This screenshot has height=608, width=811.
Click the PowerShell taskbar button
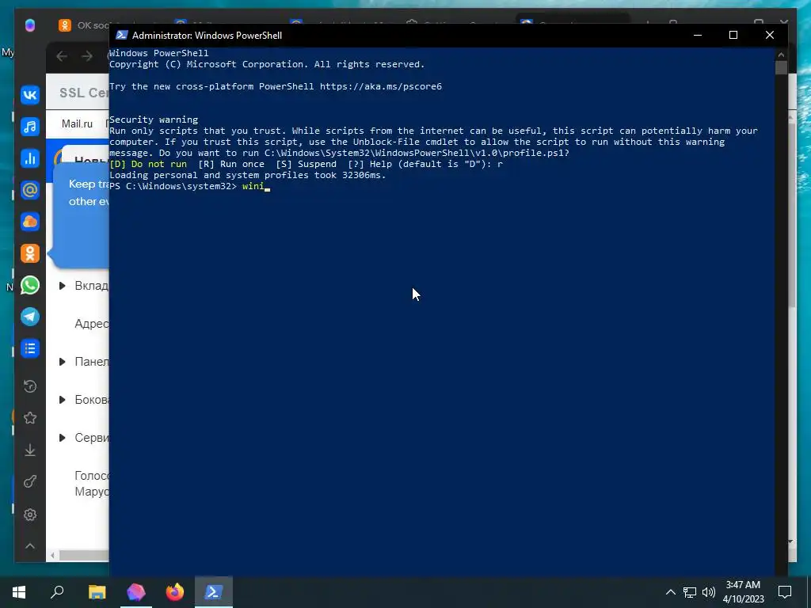pos(214,592)
